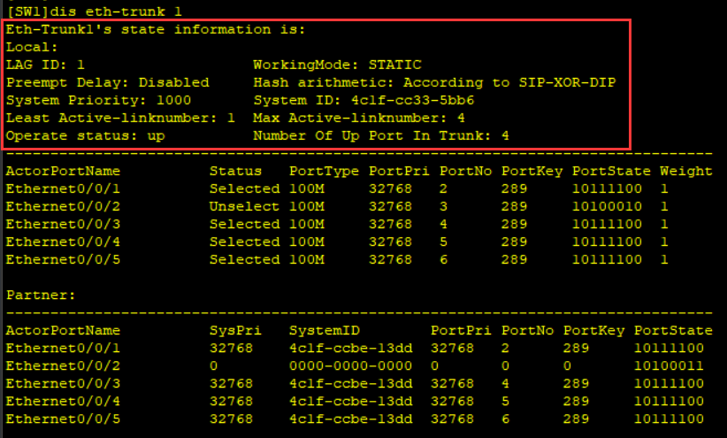Click 'Selected' status of Local Ethernet0/0/1
The width and height of the screenshot is (727, 438).
tap(244, 188)
